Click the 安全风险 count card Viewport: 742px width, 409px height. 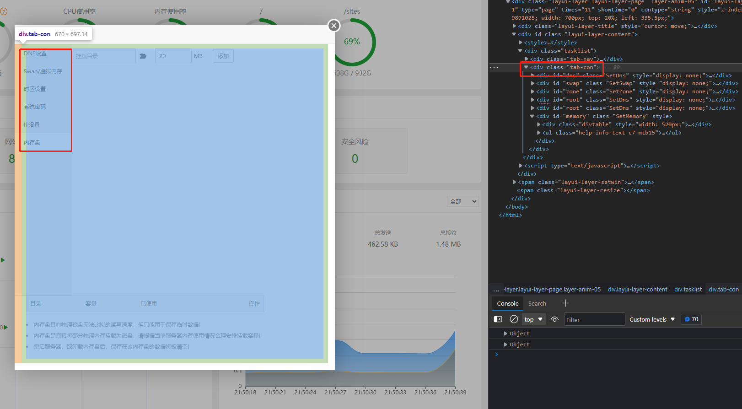[355, 151]
